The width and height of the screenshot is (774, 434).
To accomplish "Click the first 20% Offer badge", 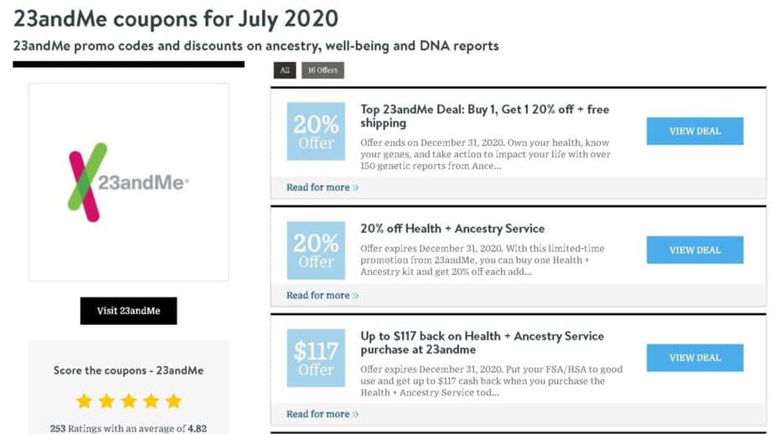I will point(316,132).
